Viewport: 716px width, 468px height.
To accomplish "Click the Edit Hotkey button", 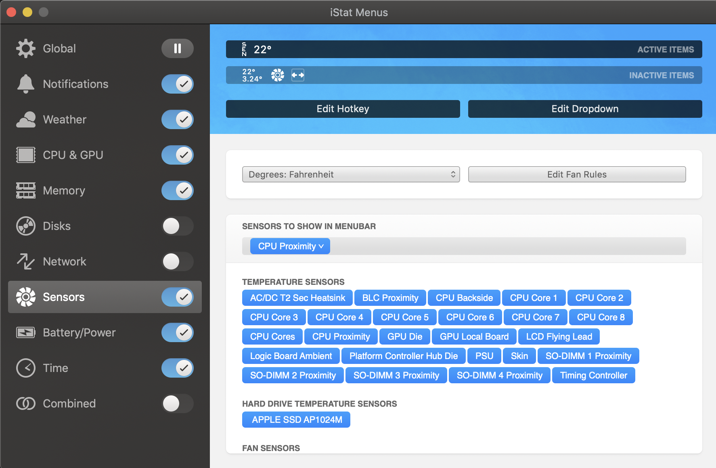I will tap(343, 109).
